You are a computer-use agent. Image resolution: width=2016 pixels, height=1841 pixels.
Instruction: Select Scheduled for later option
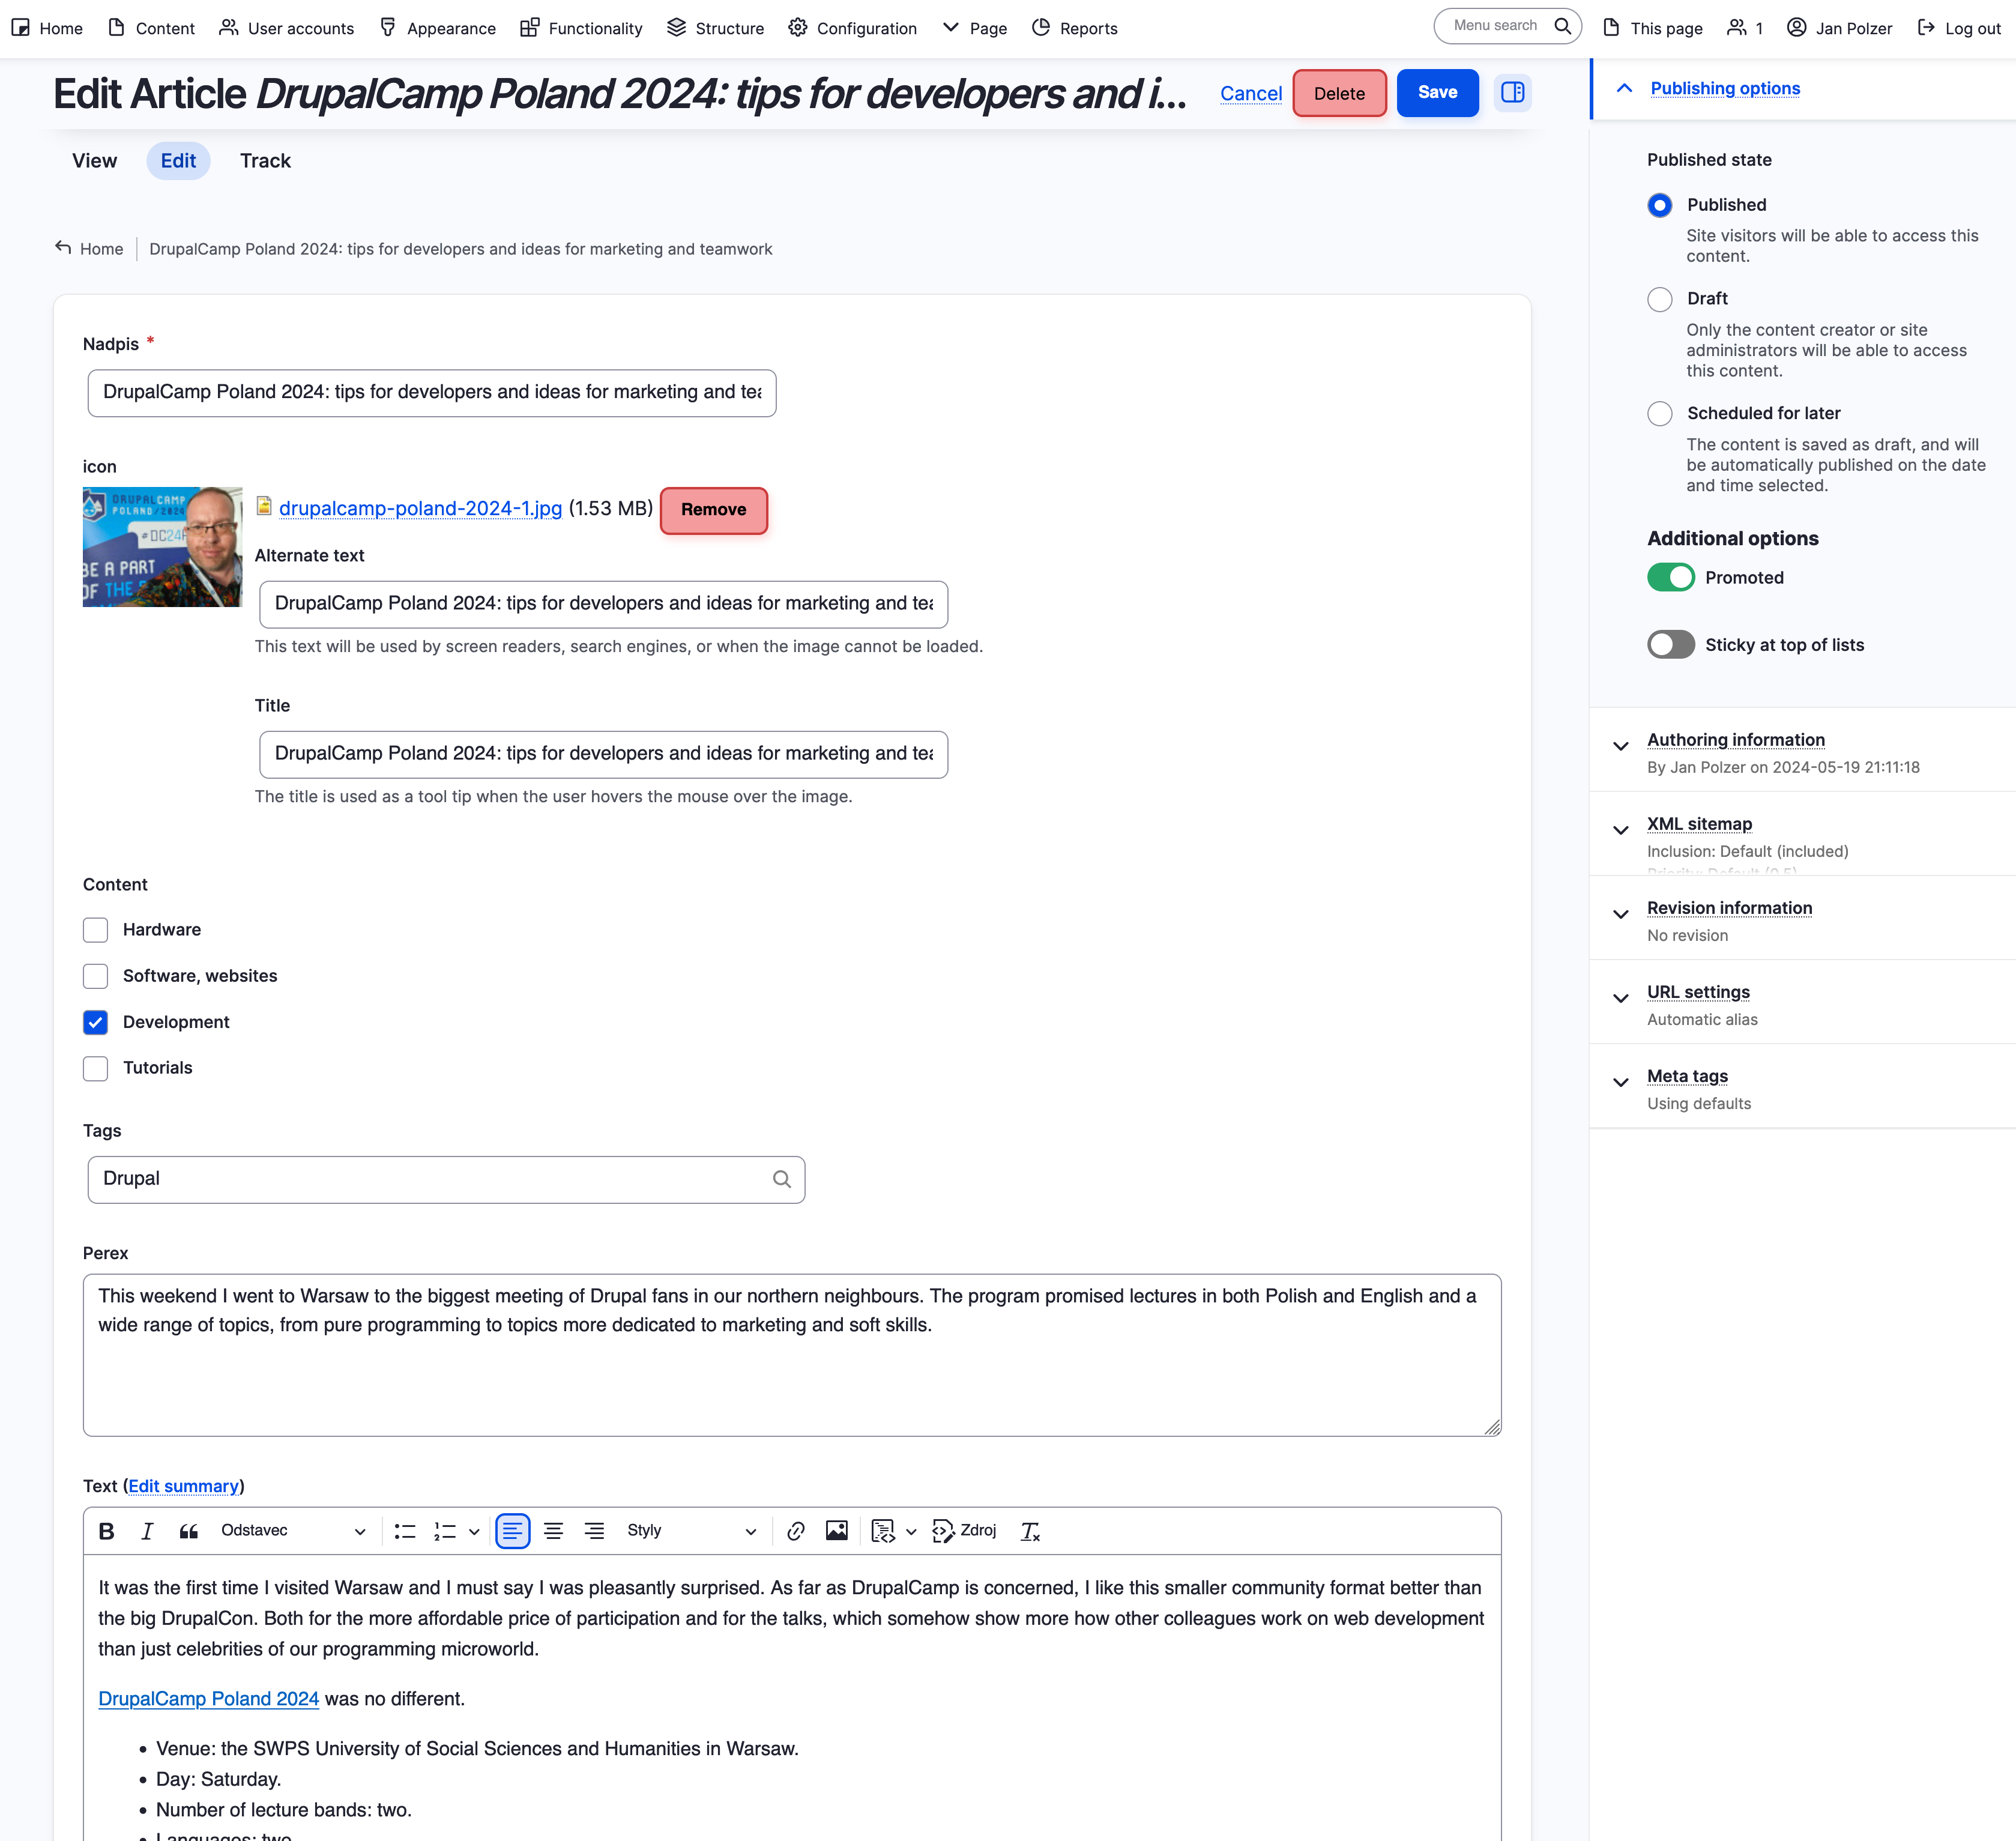(1660, 414)
